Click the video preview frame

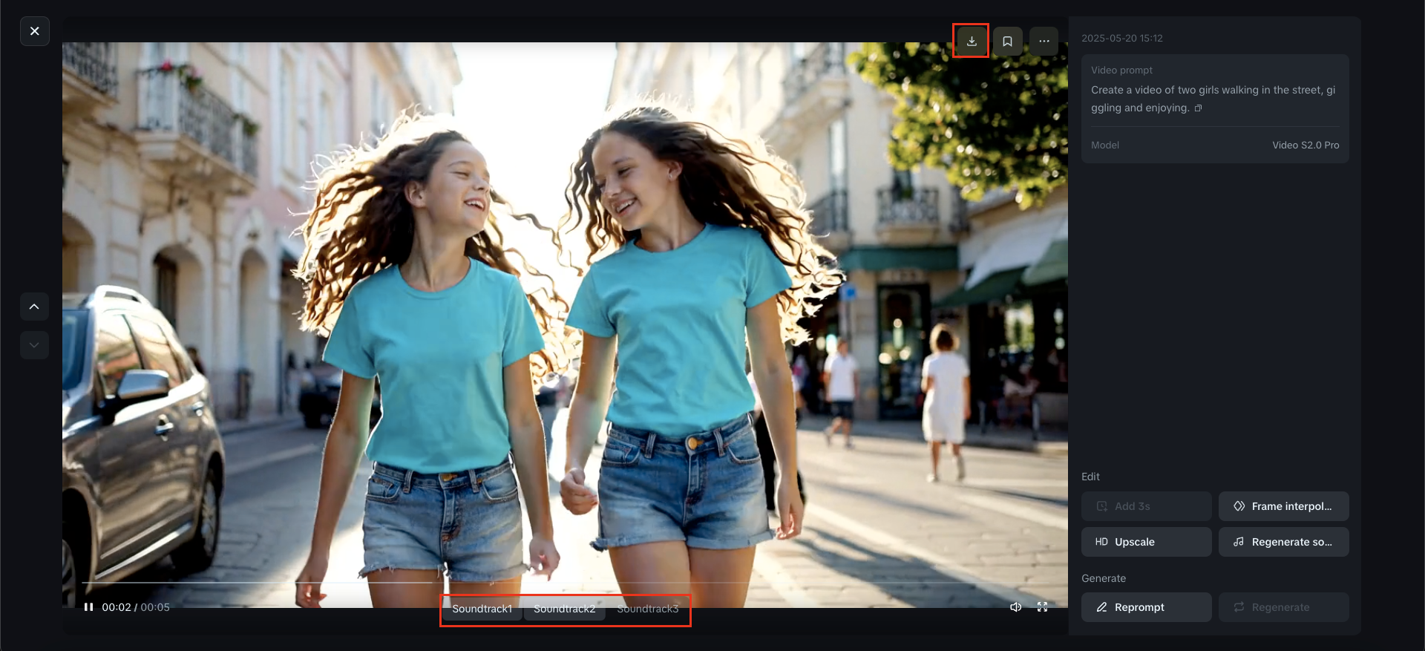[x=565, y=325]
